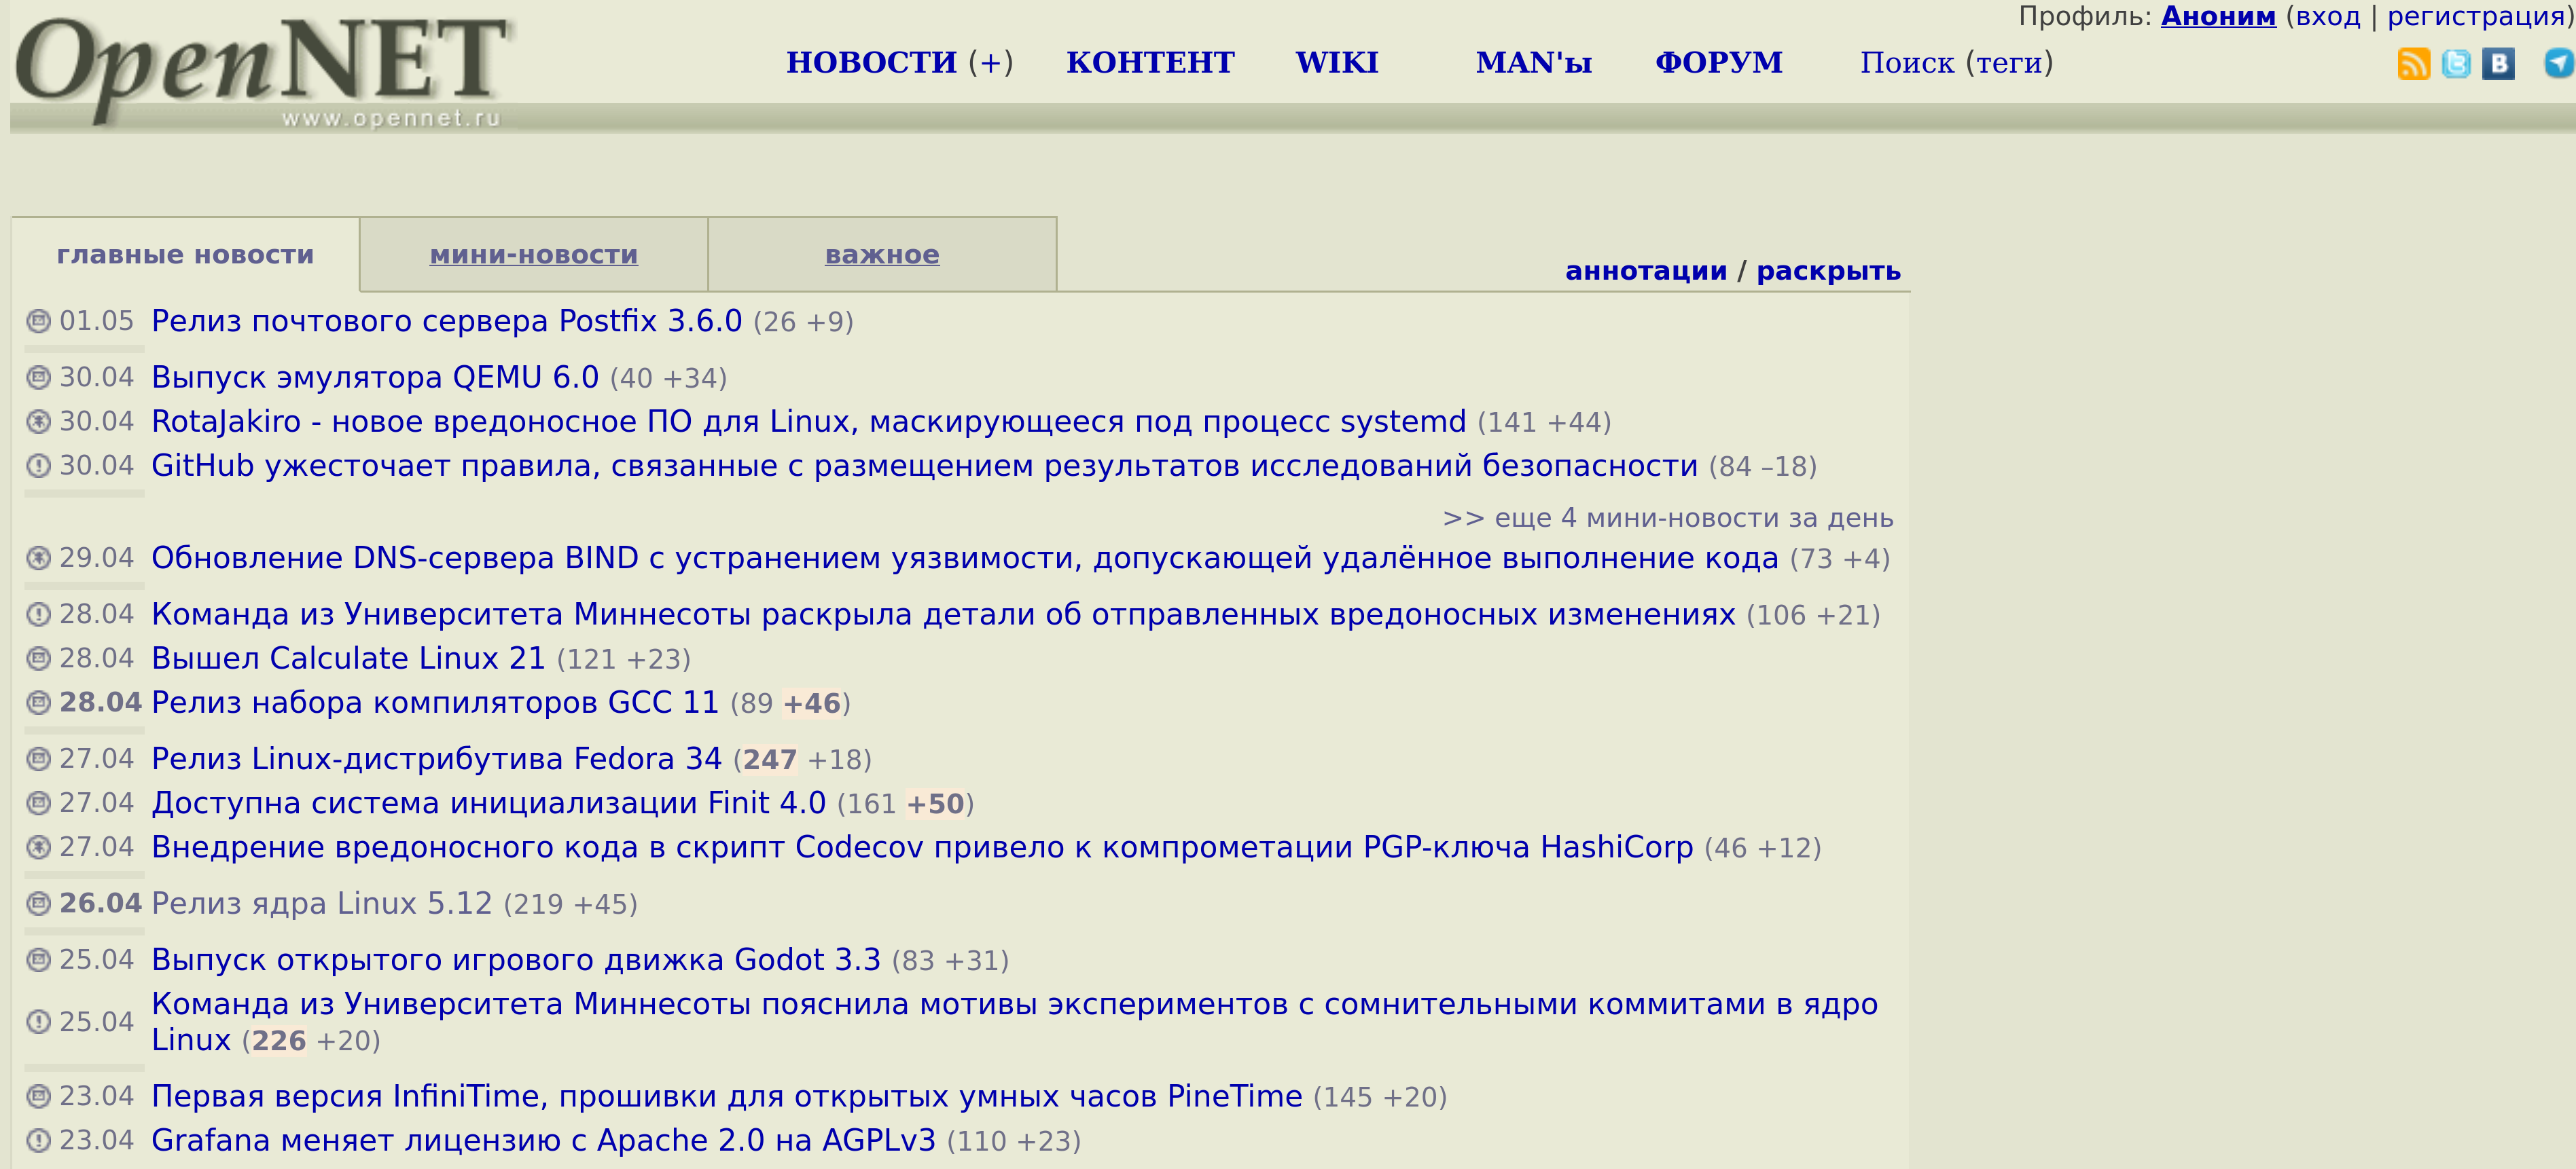
Task: Open the теги link
Action: [2009, 63]
